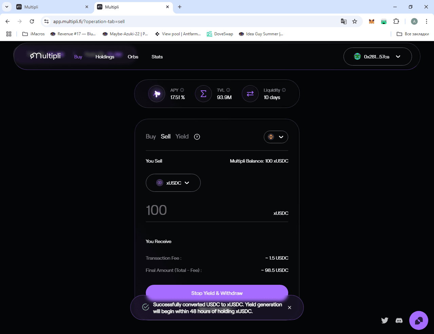The height and width of the screenshot is (334, 434).
Task: Expand the wallet 0x281...57ca dropdown
Action: coord(378,57)
